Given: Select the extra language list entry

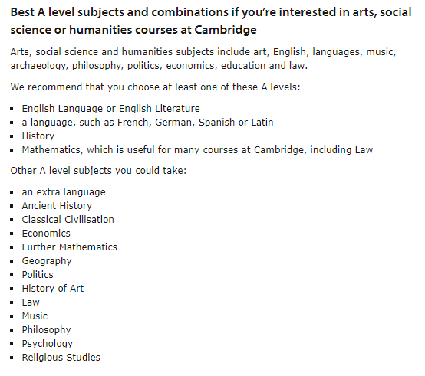Looking at the screenshot, I should [x=64, y=192].
